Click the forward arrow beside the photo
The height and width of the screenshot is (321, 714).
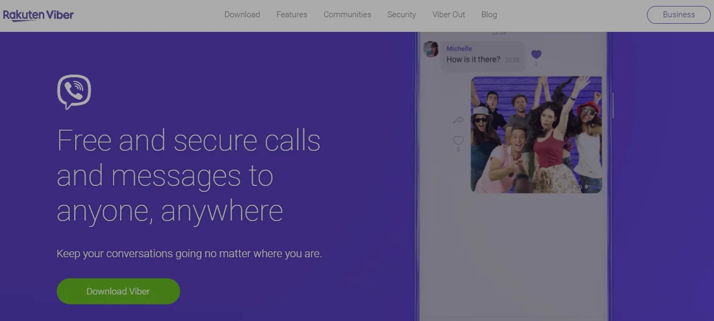[458, 120]
